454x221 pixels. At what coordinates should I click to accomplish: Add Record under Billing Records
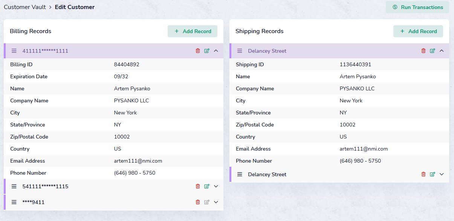coord(192,31)
